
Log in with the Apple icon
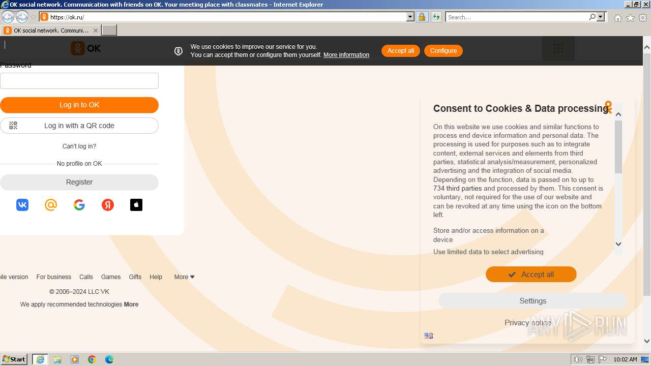click(x=136, y=205)
